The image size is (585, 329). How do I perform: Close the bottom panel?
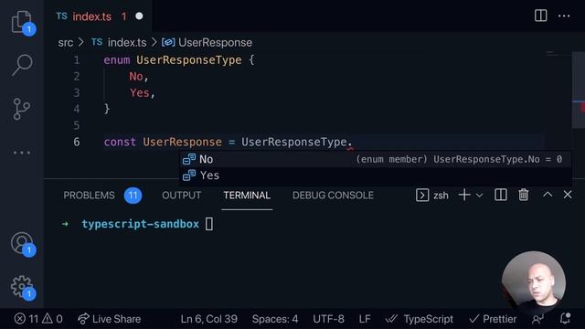[568, 195]
